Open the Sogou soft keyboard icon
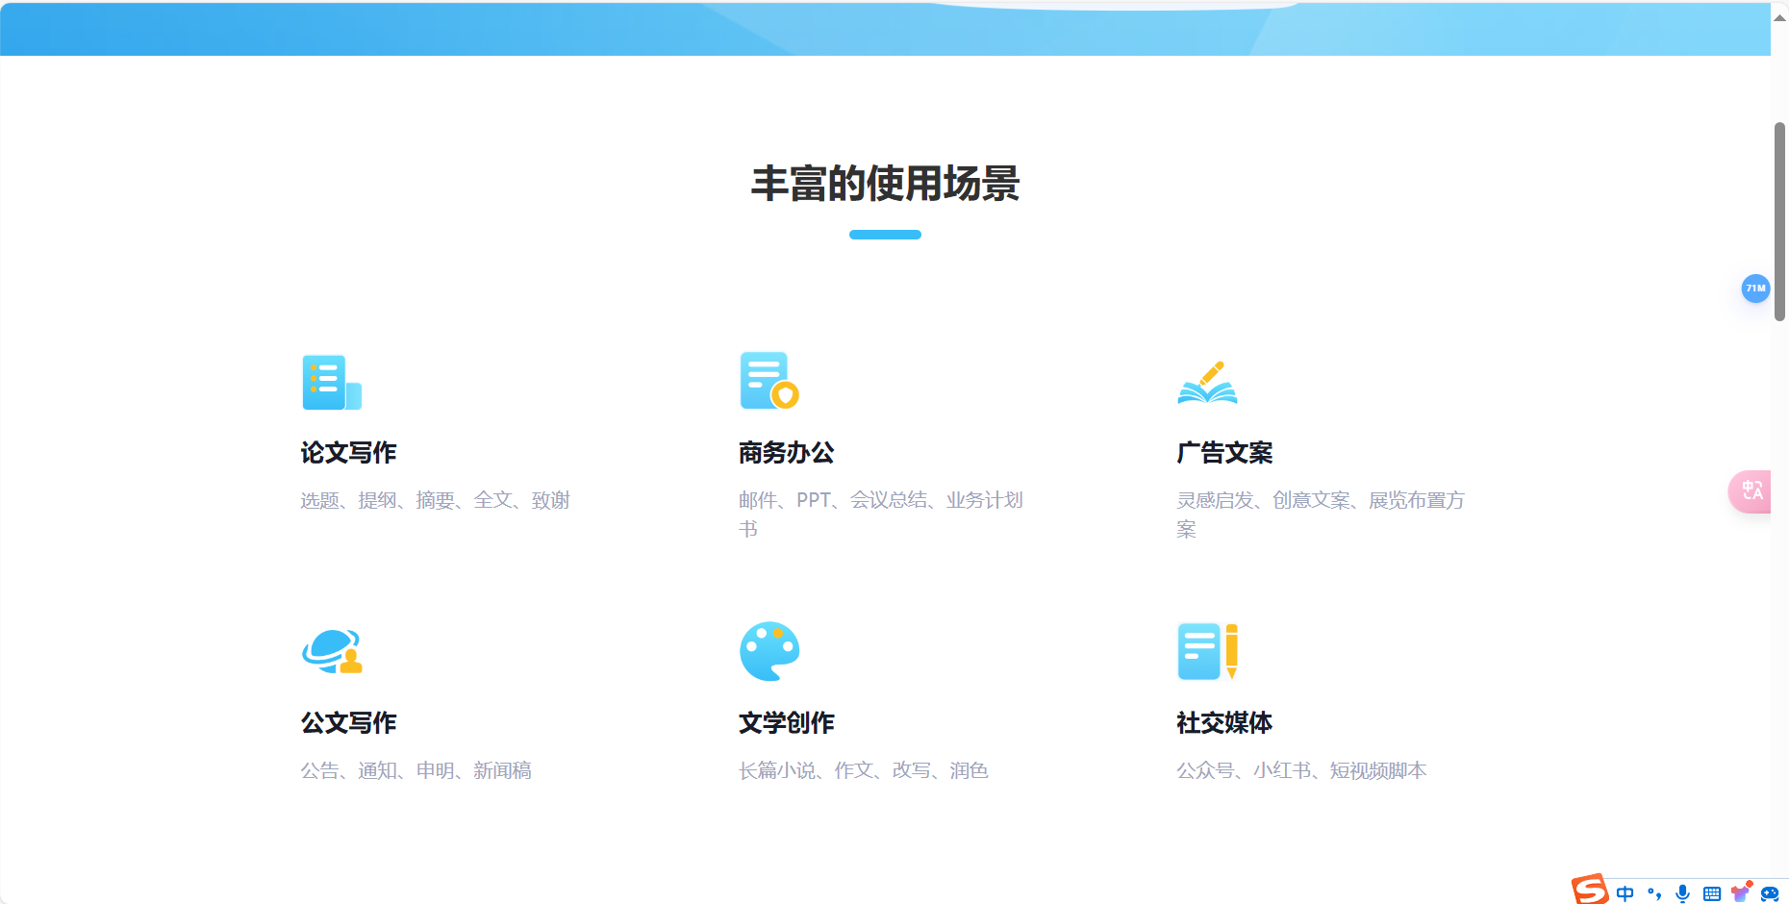The width and height of the screenshot is (1789, 904). click(x=1712, y=892)
